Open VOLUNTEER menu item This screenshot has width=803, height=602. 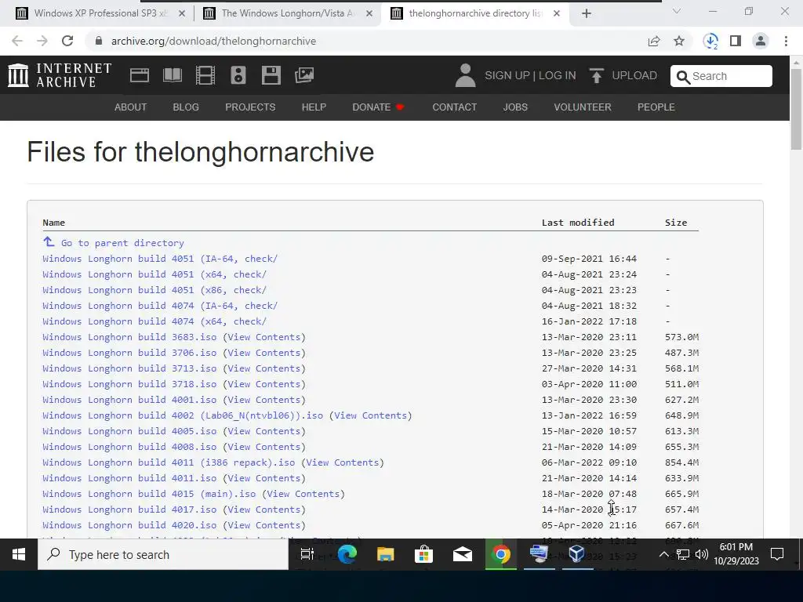(583, 107)
